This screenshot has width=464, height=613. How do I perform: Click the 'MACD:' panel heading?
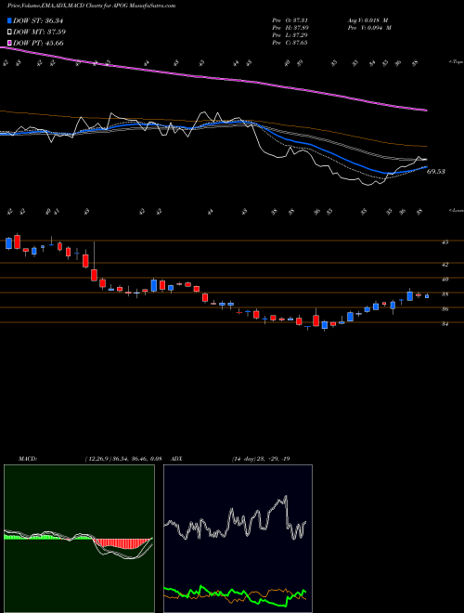coord(28,459)
